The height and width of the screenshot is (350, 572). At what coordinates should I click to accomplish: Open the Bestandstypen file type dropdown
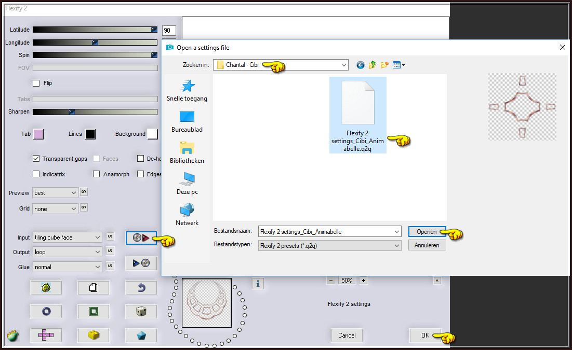point(330,245)
